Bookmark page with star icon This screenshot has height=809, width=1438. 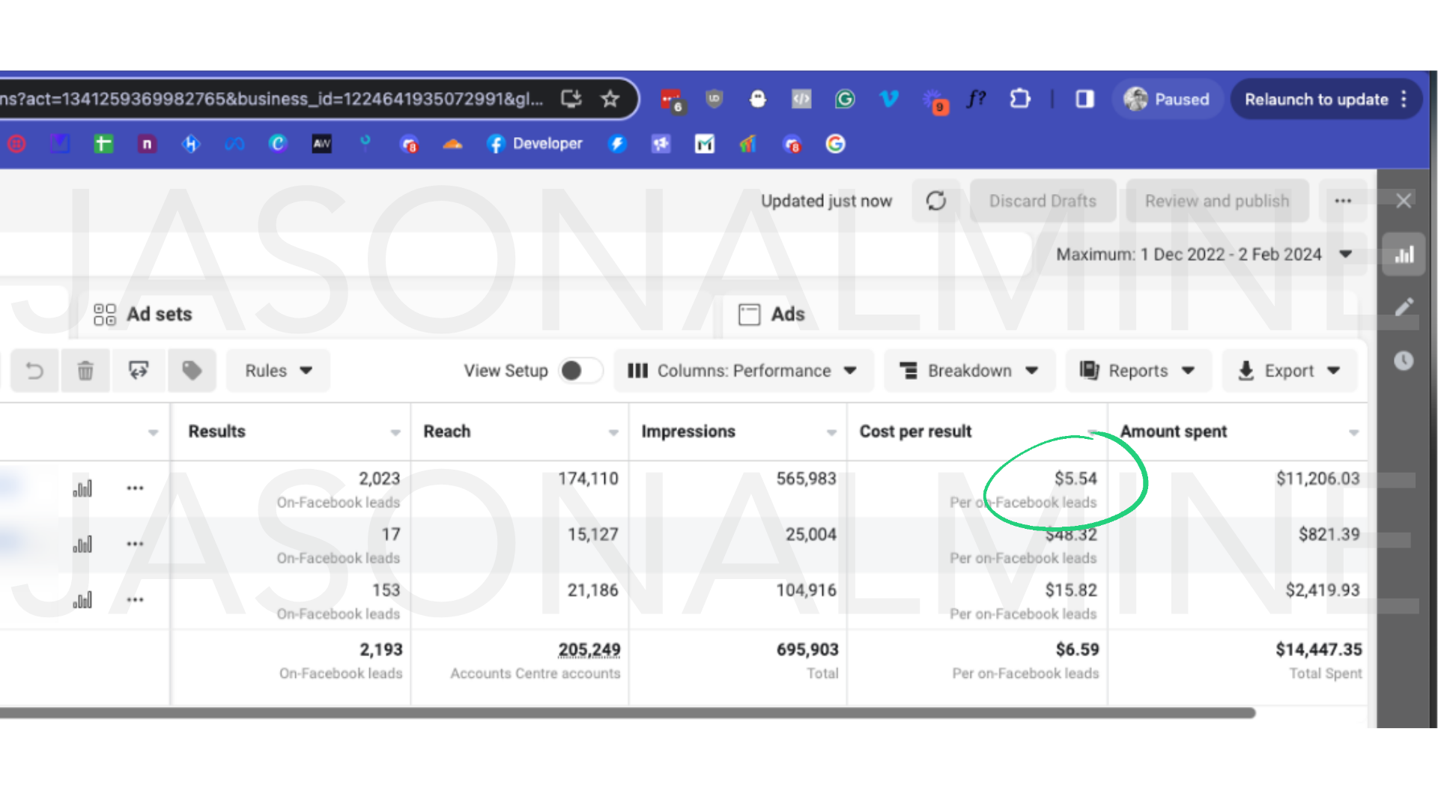[x=610, y=99]
